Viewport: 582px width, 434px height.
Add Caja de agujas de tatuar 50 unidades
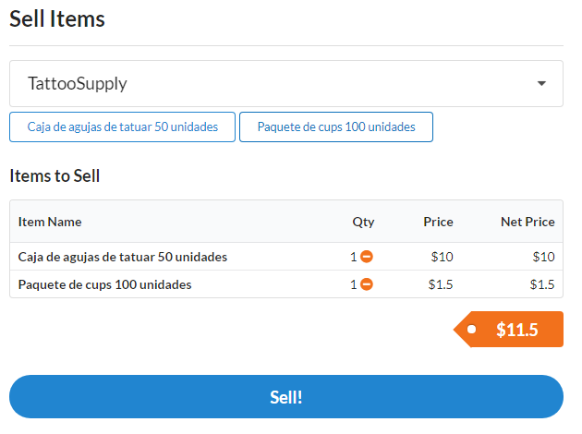[123, 127]
